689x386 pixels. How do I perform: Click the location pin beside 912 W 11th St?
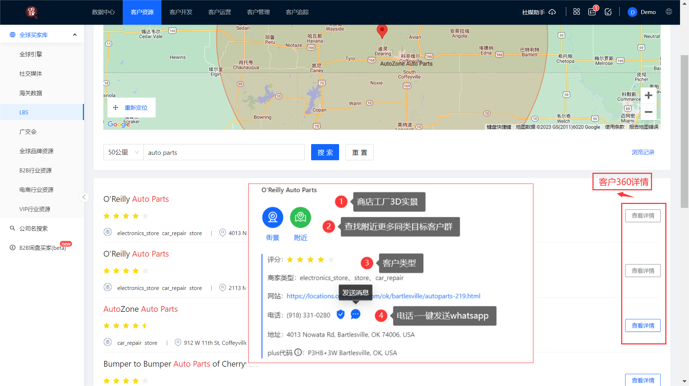(x=178, y=342)
